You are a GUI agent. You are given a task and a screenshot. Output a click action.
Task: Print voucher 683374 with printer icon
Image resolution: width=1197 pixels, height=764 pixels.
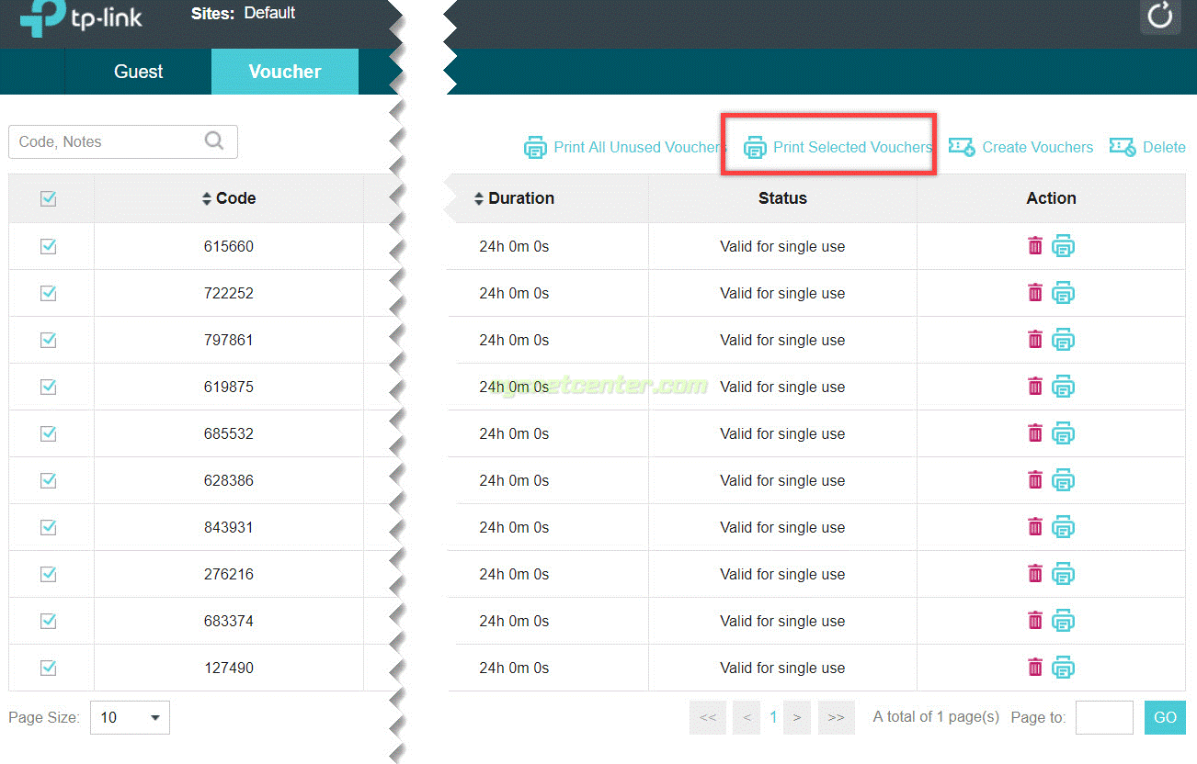1063,621
